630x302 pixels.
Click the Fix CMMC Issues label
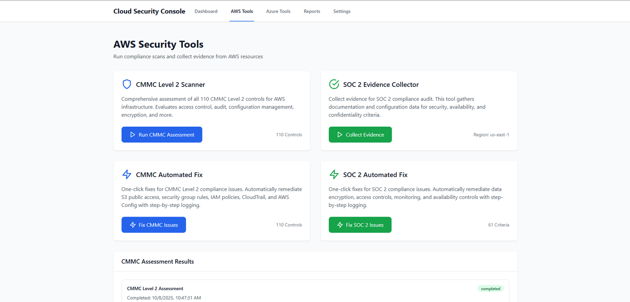(x=158, y=225)
